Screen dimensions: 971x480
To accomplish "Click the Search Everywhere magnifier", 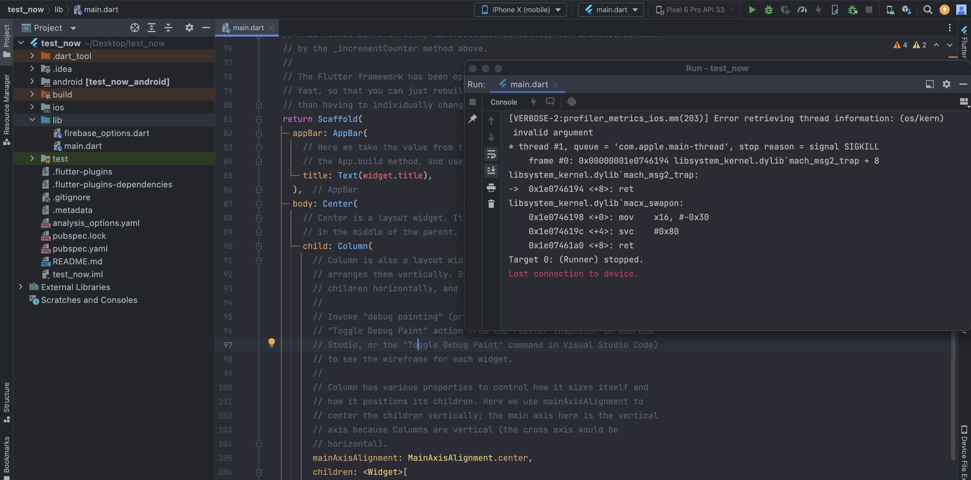I will (928, 10).
